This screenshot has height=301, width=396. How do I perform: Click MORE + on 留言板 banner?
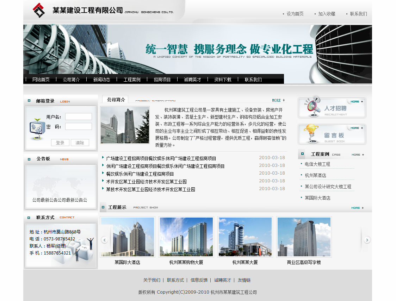pyautogui.click(x=357, y=128)
